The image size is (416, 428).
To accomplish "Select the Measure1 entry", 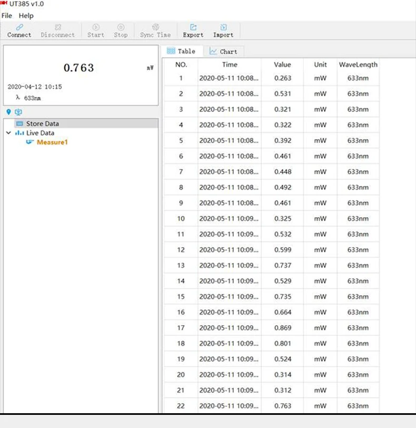I will (52, 142).
